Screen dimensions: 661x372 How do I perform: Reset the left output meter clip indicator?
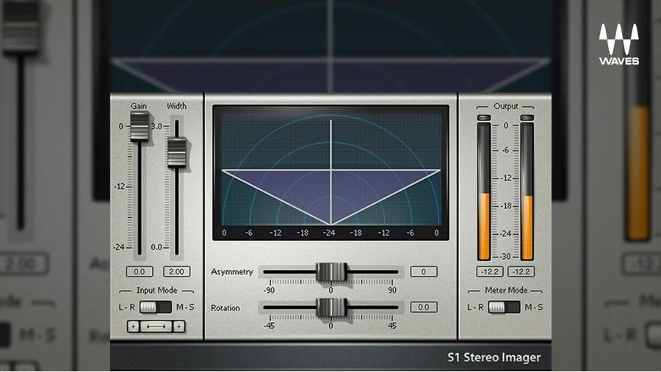click(483, 117)
